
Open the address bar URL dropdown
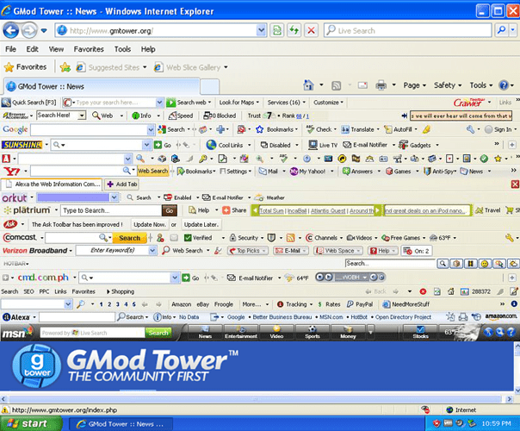point(262,30)
